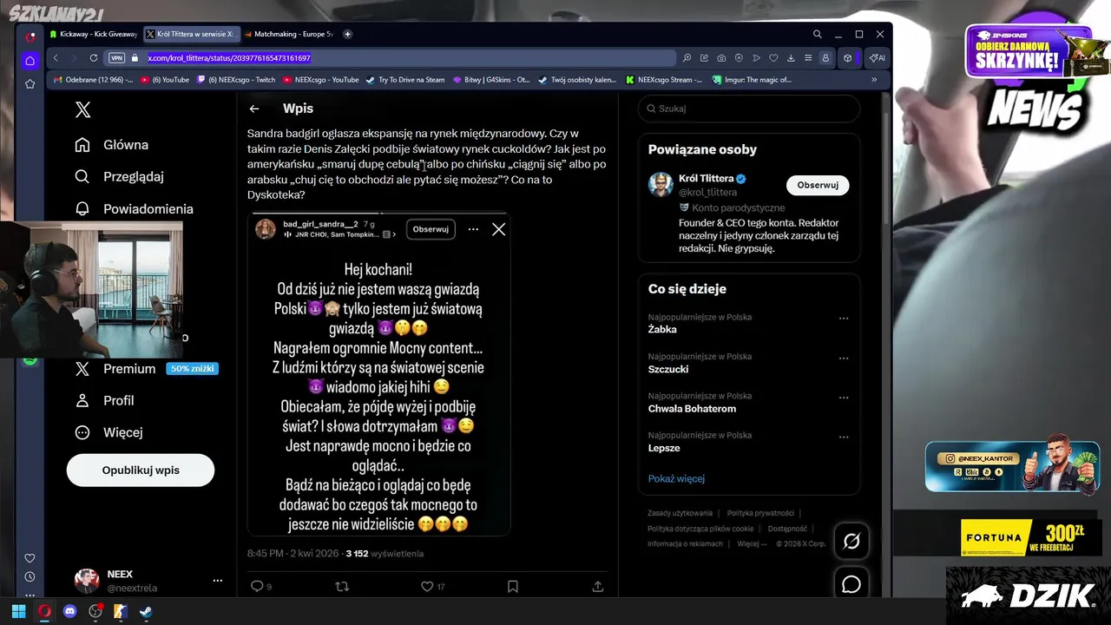1111x625 pixels.
Task: Click the '50% zniżki' Premium badge
Action: (192, 369)
